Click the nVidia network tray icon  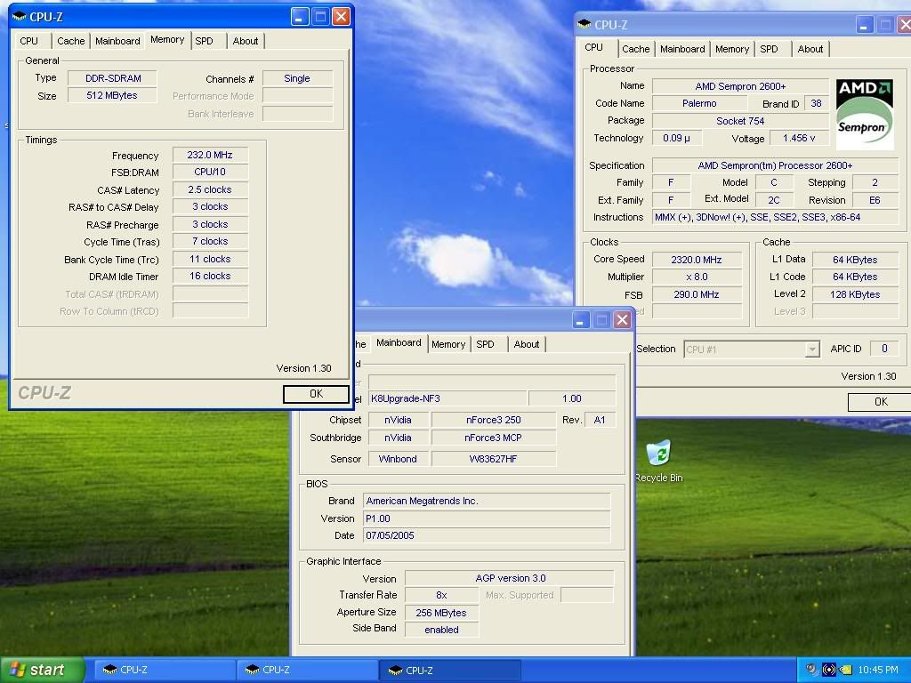828,670
